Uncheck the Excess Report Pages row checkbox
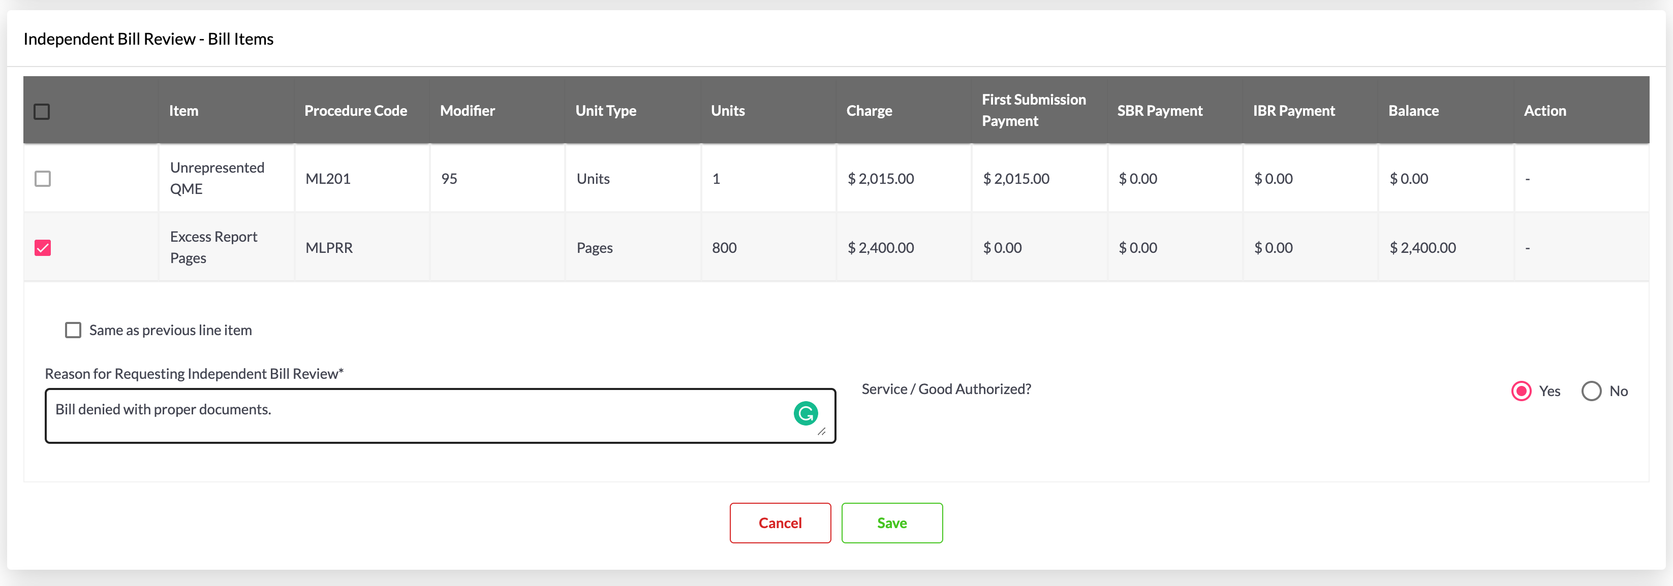 pos(43,248)
